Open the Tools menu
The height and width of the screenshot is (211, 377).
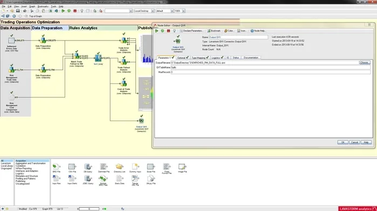coord(53,6)
